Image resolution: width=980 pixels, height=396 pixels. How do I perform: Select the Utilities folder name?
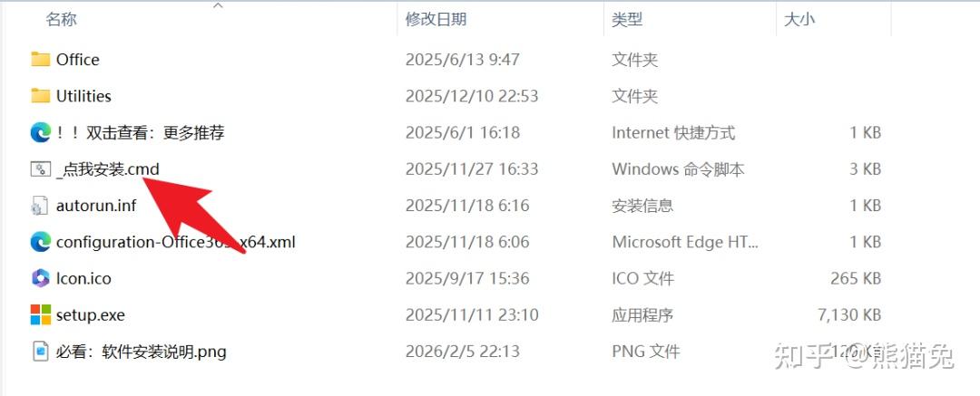click(83, 96)
